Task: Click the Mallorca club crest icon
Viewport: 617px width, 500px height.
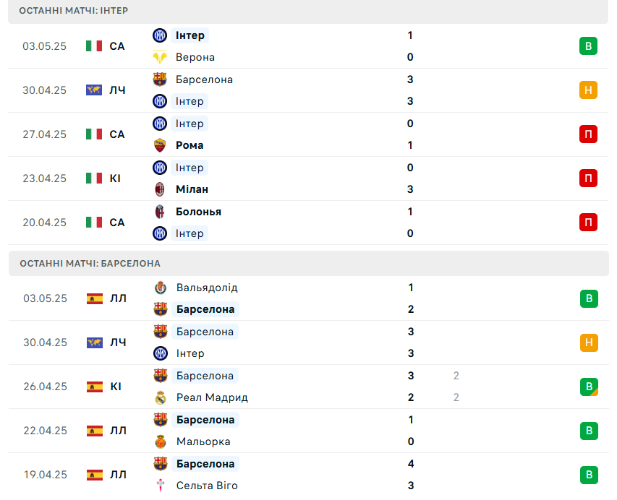Action: 161,441
